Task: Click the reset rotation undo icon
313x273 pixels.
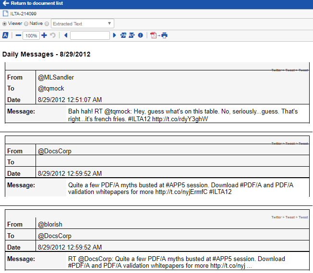Action: pos(52,35)
